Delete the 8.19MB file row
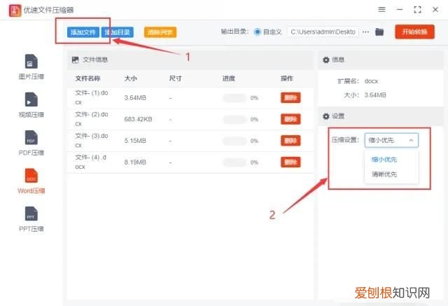Image resolution: width=448 pixels, height=306 pixels. click(290, 162)
